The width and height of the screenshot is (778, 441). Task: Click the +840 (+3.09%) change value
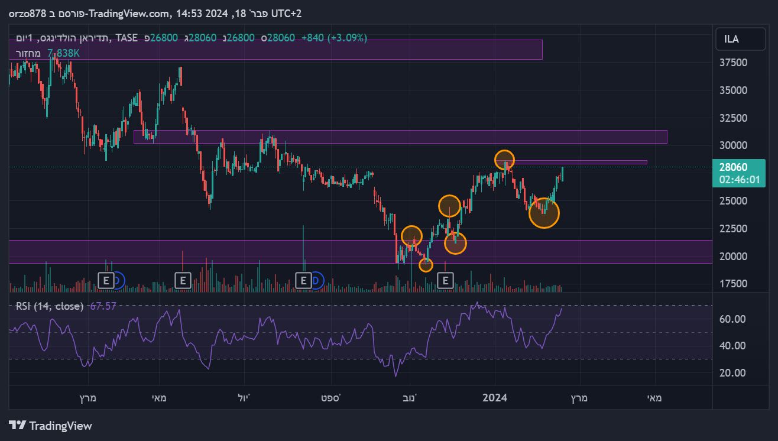334,38
